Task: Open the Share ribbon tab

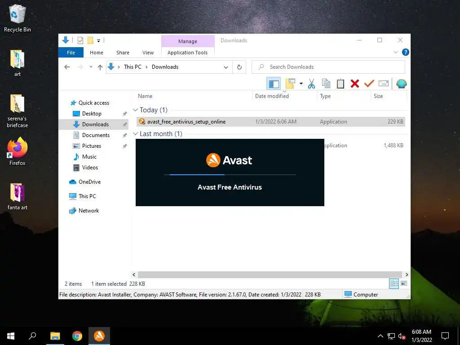Action: [x=123, y=53]
